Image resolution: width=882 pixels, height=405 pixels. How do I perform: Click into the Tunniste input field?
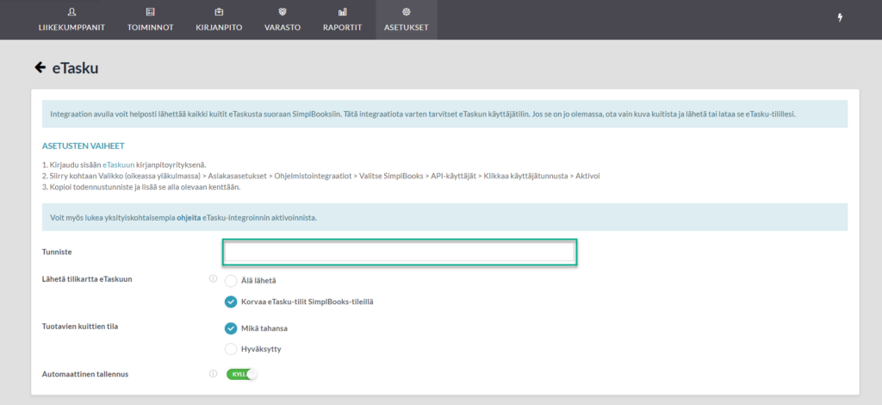(x=400, y=252)
